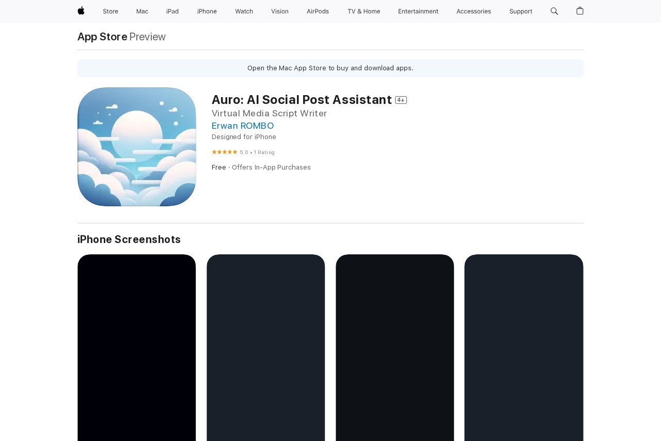
Task: Open the search magnifier icon
Action: 554,11
